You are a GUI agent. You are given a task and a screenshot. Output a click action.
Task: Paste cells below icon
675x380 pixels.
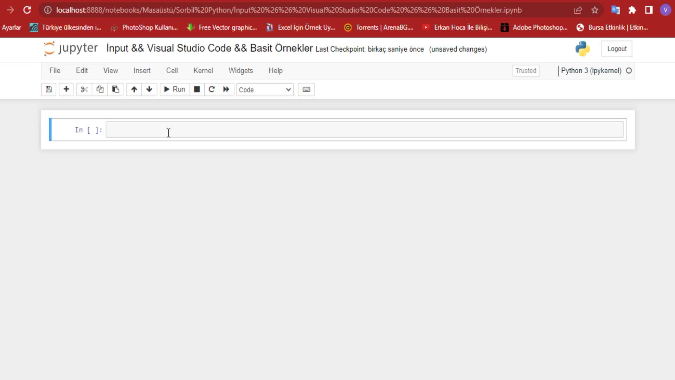click(115, 89)
